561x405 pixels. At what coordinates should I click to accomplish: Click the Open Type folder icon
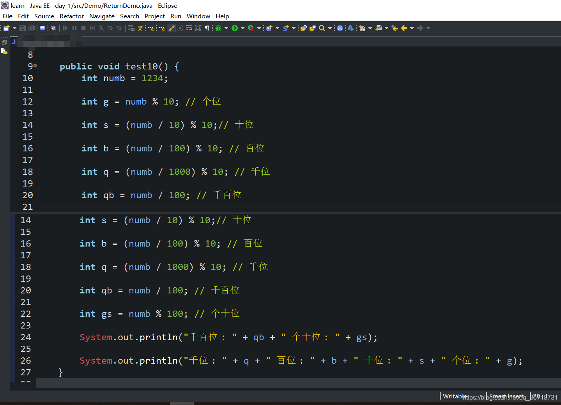pos(304,28)
